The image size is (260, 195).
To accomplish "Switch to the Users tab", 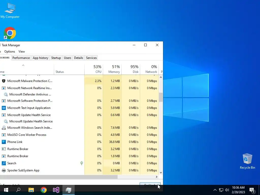I will point(68,58).
